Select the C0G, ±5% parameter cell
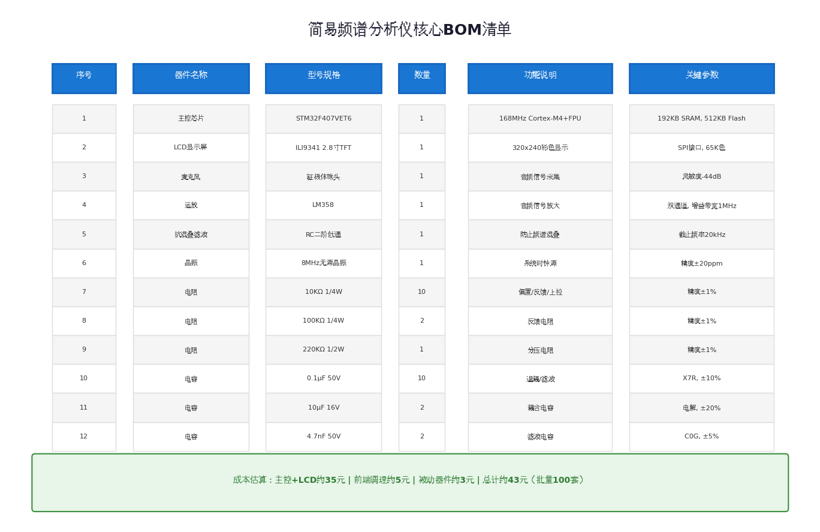This screenshot has width=820, height=532. coord(702,437)
